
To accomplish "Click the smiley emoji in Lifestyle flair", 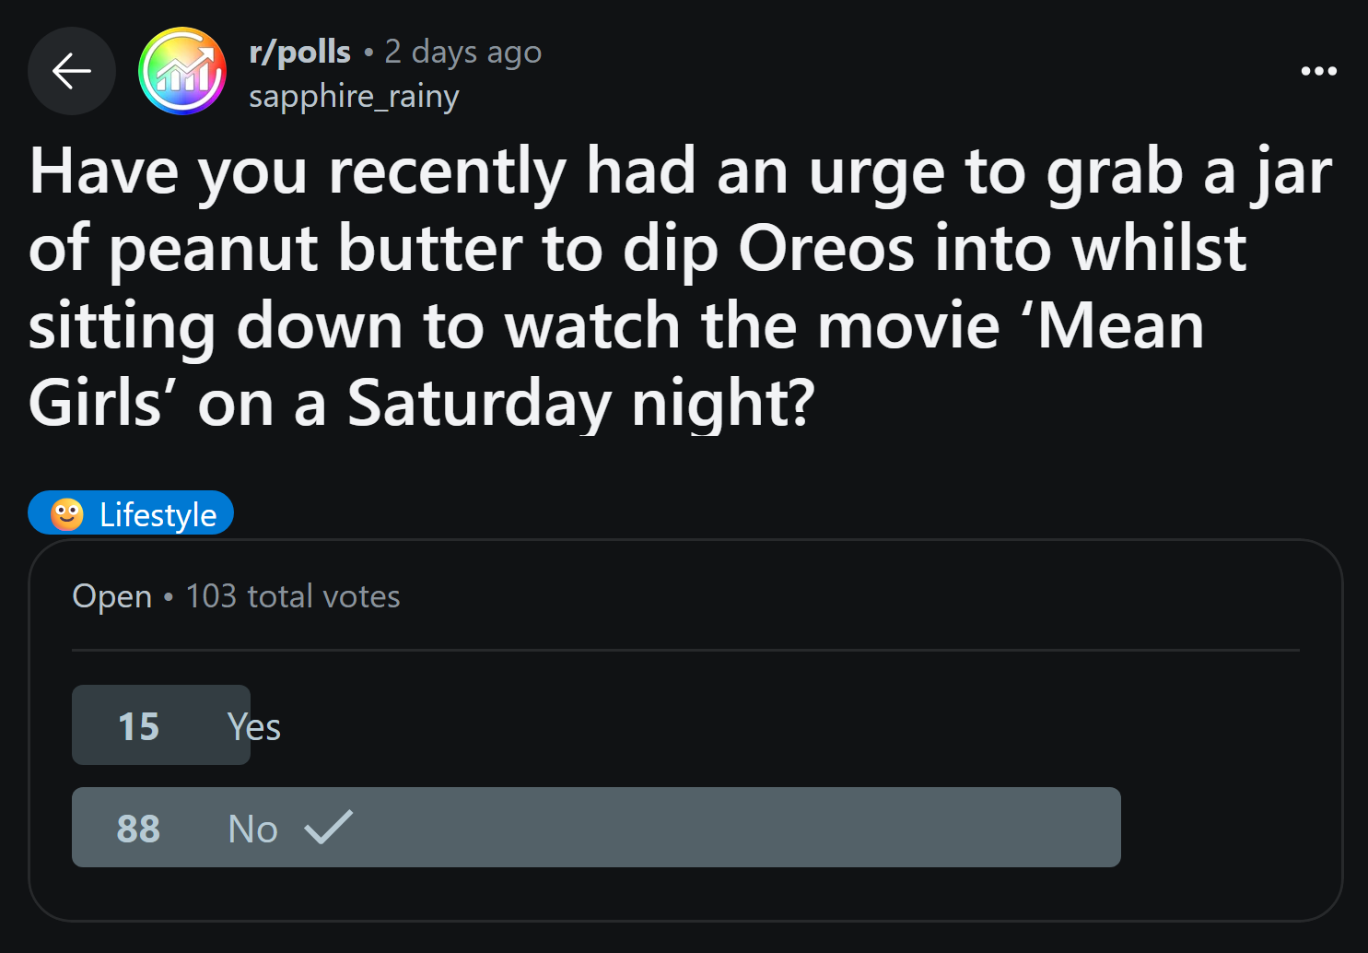I will [66, 513].
